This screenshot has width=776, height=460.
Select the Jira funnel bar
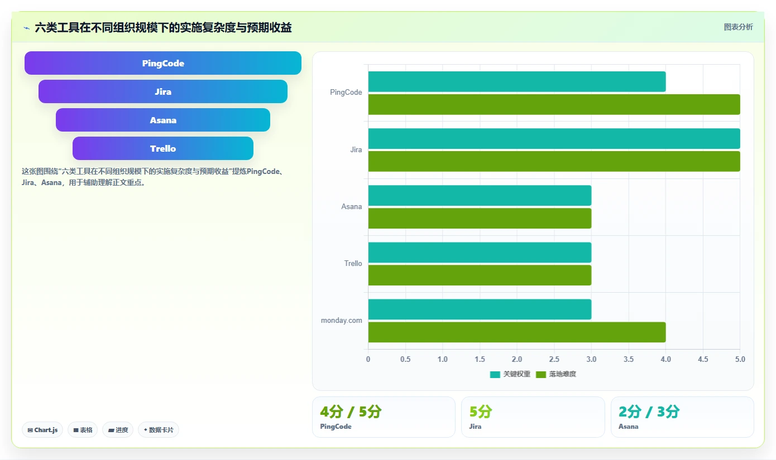[163, 91]
